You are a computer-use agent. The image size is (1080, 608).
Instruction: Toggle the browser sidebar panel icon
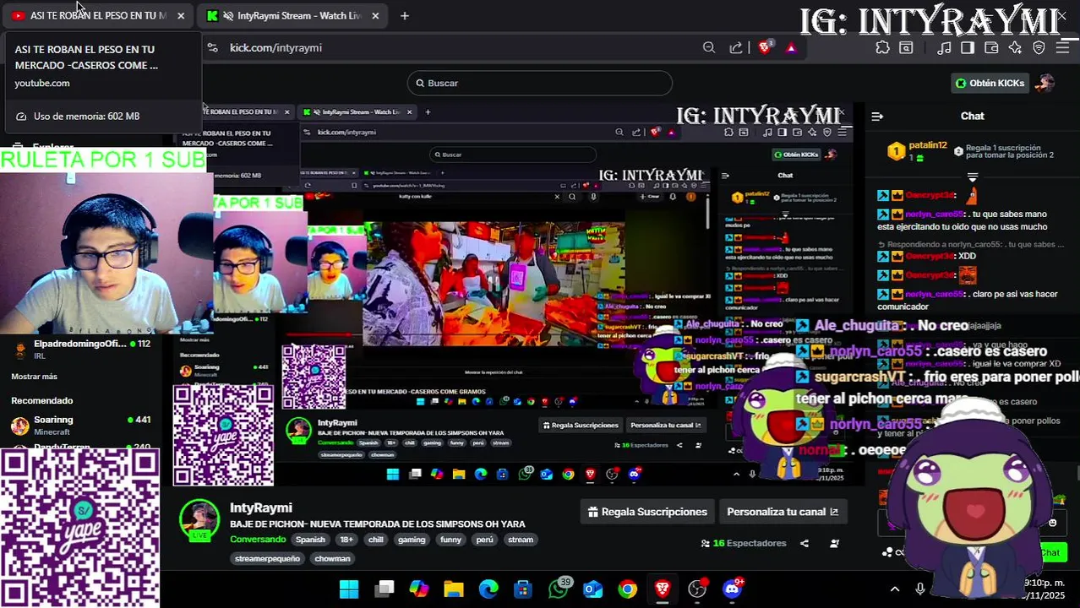(968, 48)
